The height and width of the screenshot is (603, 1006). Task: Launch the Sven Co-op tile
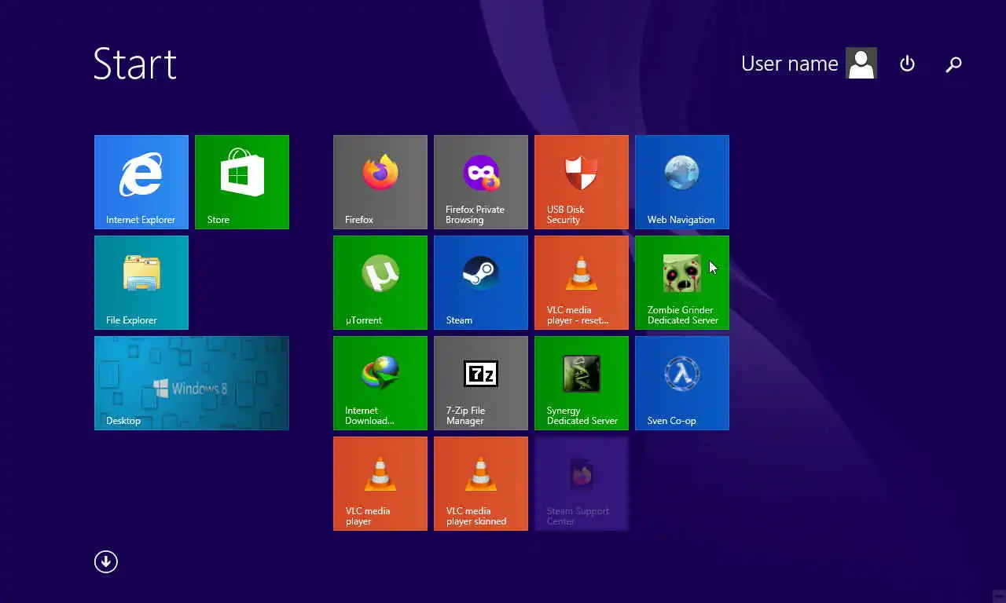pos(682,383)
